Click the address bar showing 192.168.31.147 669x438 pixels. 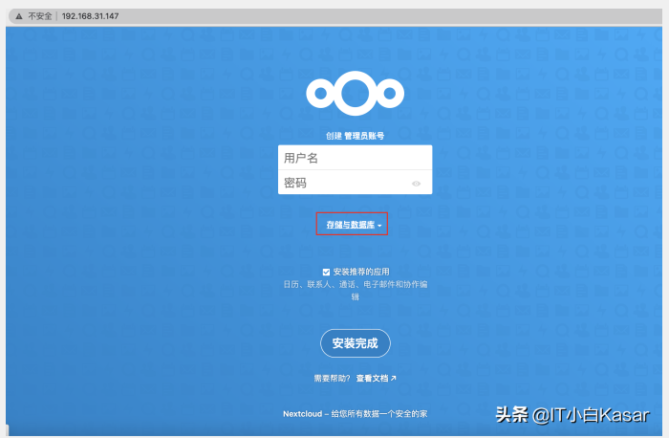click(x=335, y=16)
